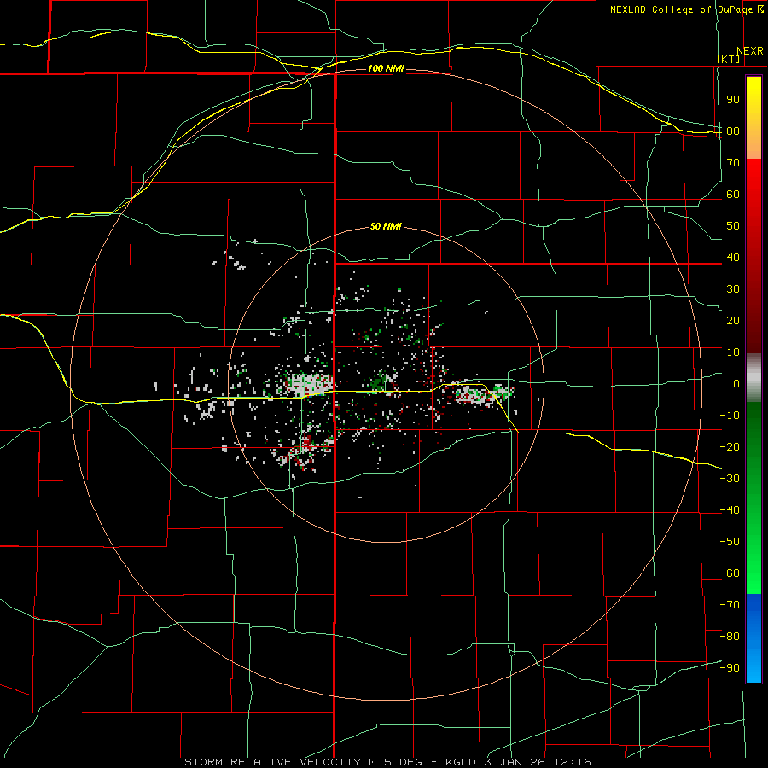Click the 20 tick label on the legend
The height and width of the screenshot is (768, 768).
733,320
